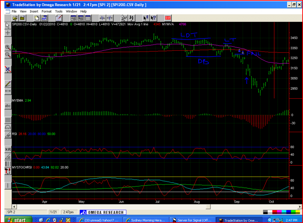This screenshot has width=303, height=223.
Task: Open the Help menu
Action: tap(83, 11)
